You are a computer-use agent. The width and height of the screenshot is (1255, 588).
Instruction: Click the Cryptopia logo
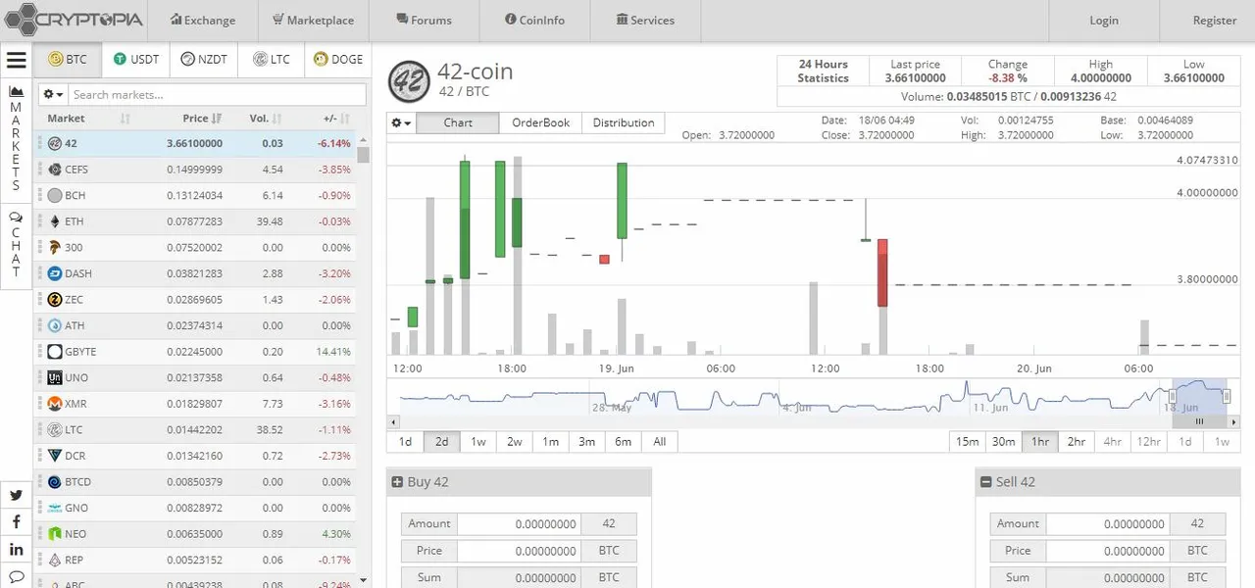tap(75, 20)
